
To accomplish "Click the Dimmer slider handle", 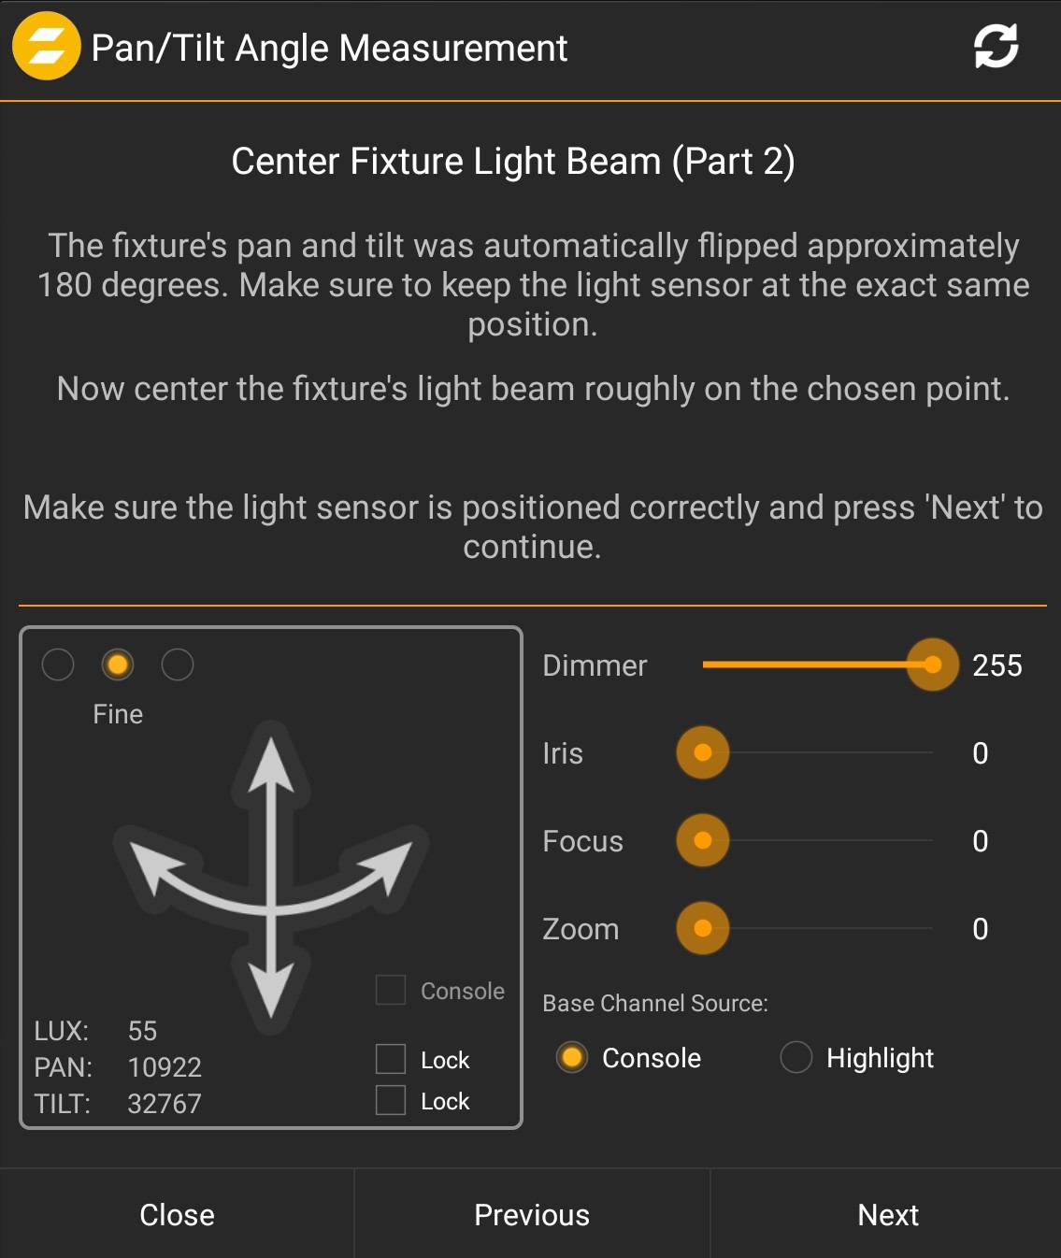I will click(x=932, y=665).
